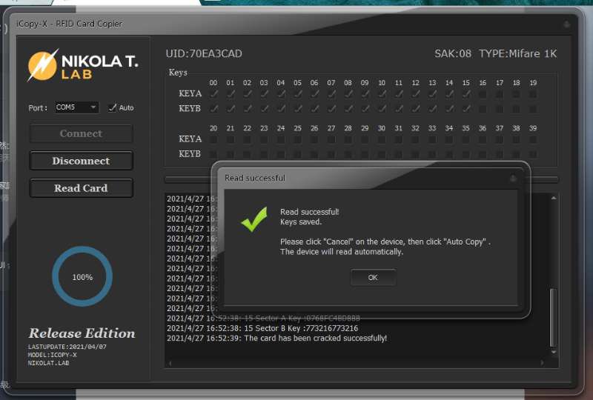Image resolution: width=593 pixels, height=400 pixels.
Task: Close the Read successful dialog via its corner button
Action: [x=513, y=178]
